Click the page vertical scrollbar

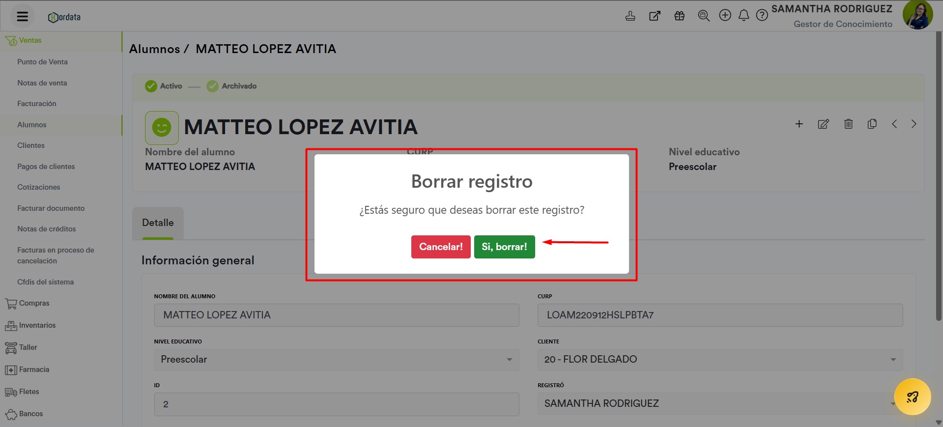[x=939, y=177]
